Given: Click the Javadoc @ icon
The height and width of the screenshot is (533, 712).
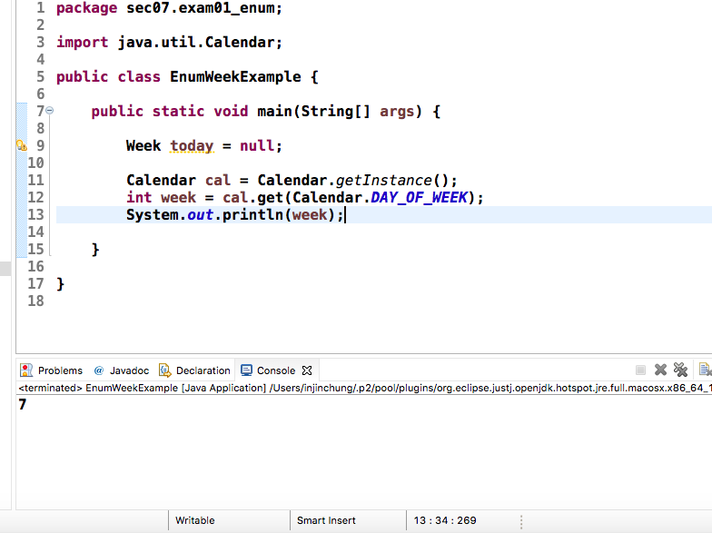Looking at the screenshot, I should pos(98,370).
